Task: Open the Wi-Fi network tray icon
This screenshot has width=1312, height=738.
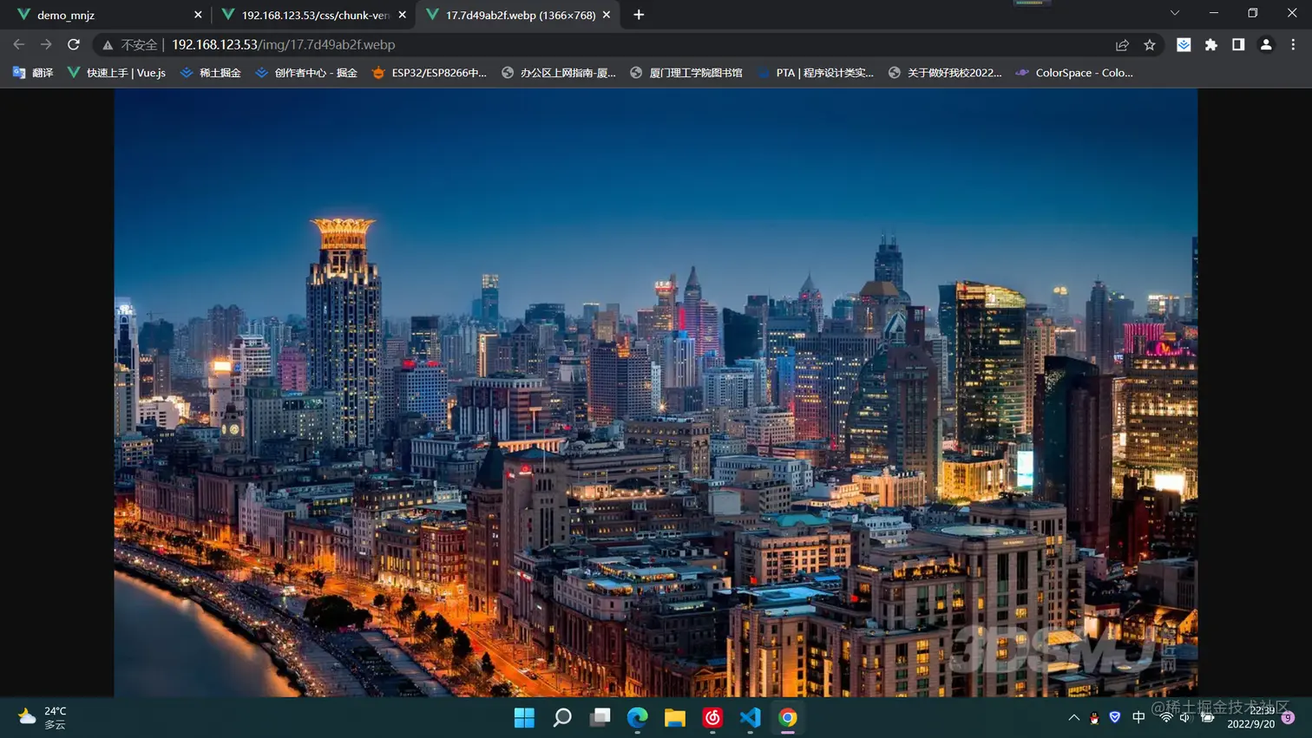Action: (x=1166, y=717)
